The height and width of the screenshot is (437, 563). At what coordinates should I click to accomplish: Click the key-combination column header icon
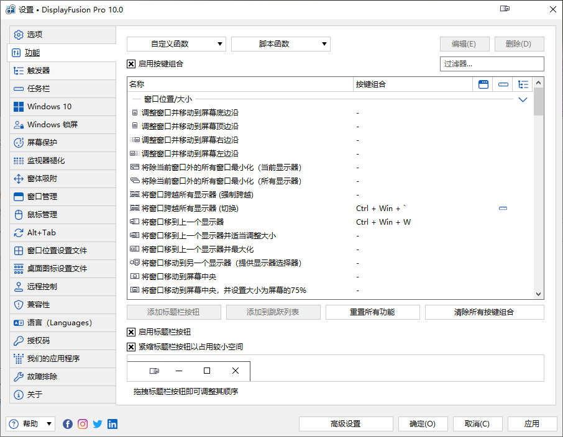pyautogui.click(x=503, y=84)
